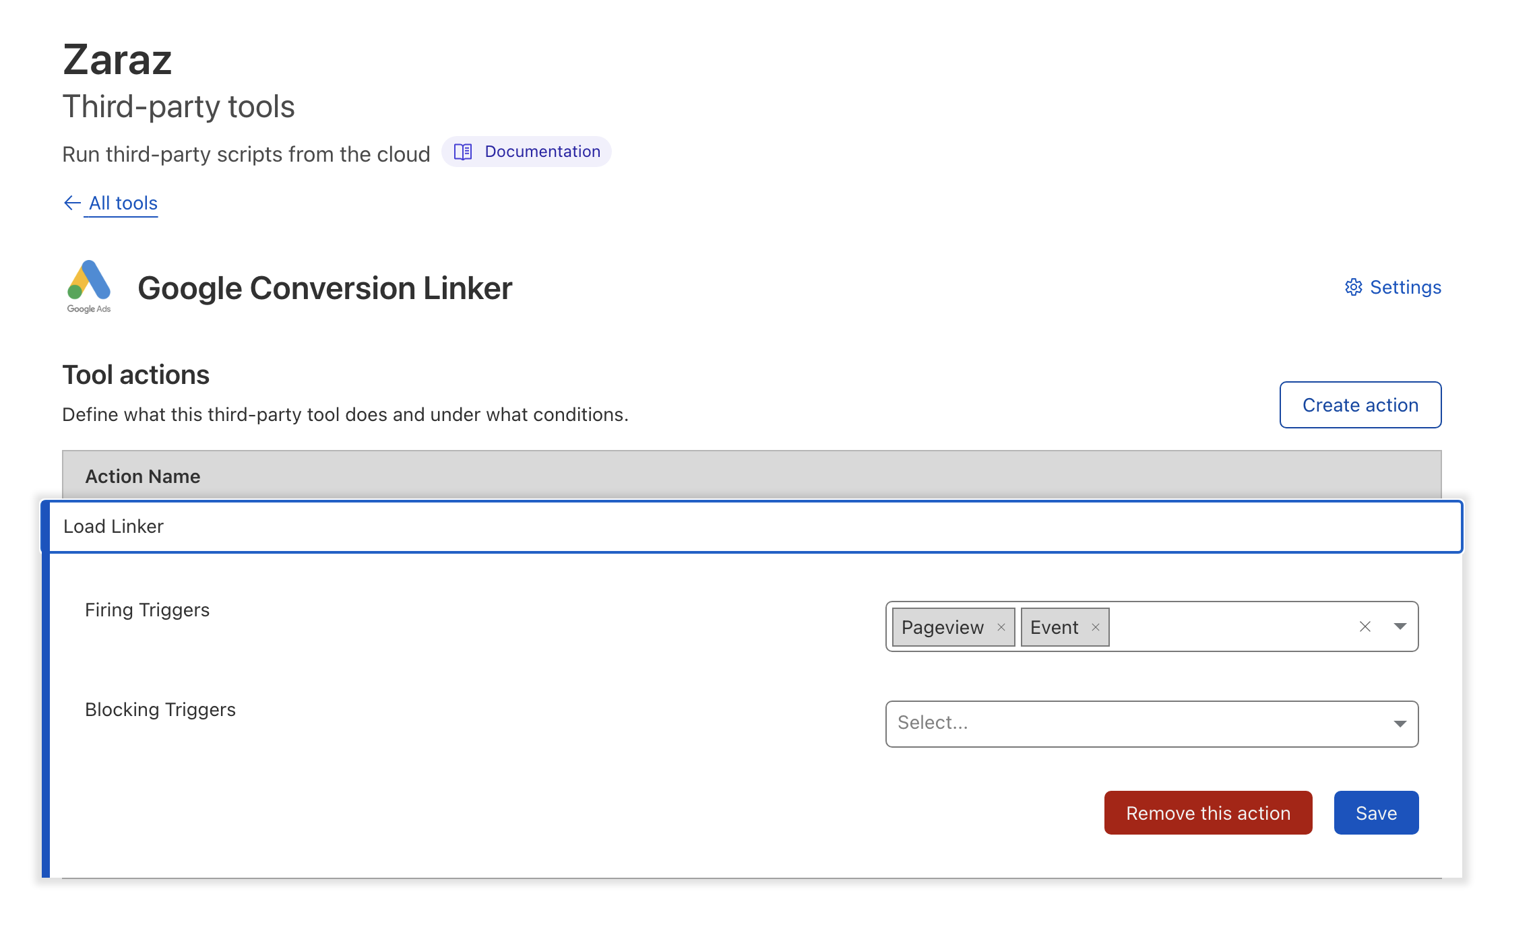Go back via All tools link

123,203
